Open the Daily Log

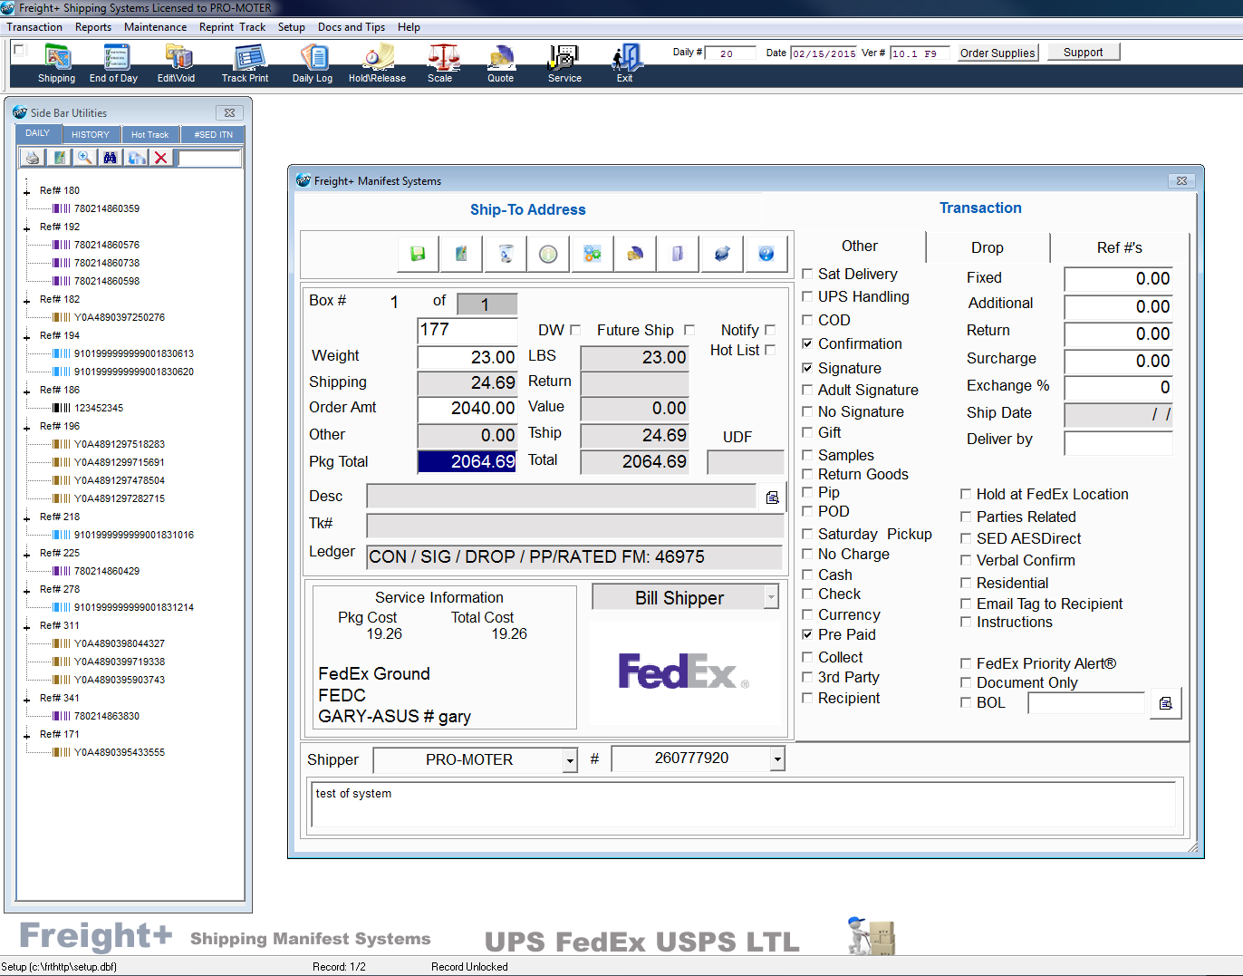click(313, 64)
